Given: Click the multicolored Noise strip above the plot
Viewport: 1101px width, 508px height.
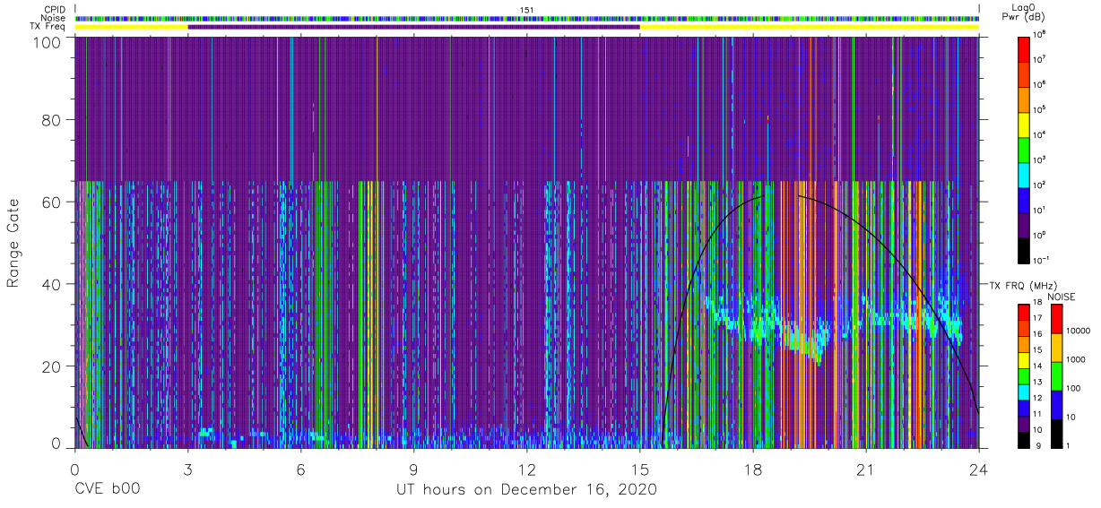Looking at the screenshot, I should (x=527, y=18).
